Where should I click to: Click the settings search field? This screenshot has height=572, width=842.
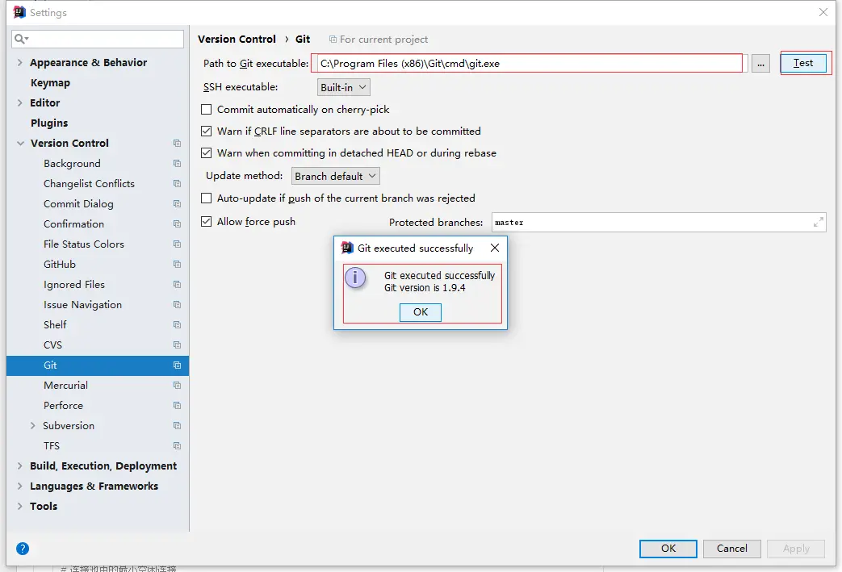point(98,39)
